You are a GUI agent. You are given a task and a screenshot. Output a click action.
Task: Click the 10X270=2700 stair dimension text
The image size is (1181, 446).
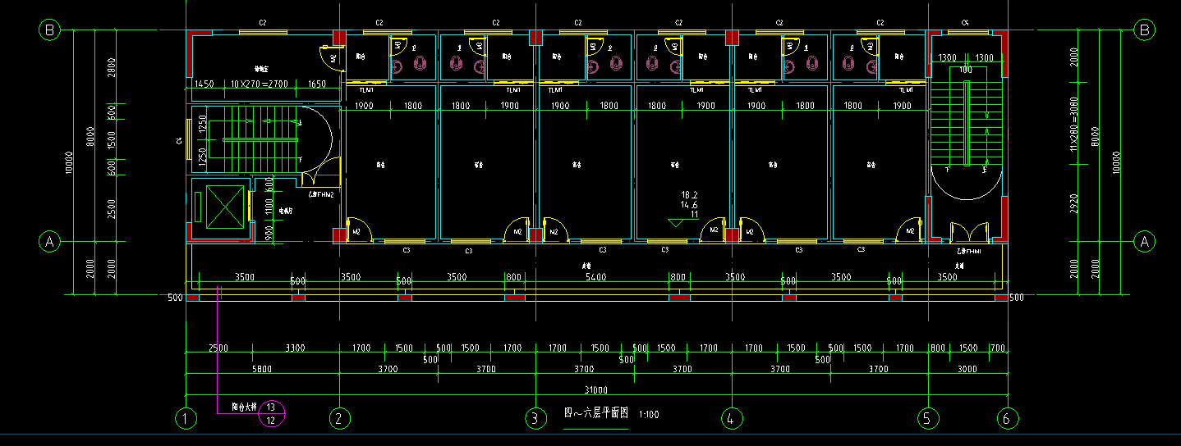pyautogui.click(x=258, y=84)
